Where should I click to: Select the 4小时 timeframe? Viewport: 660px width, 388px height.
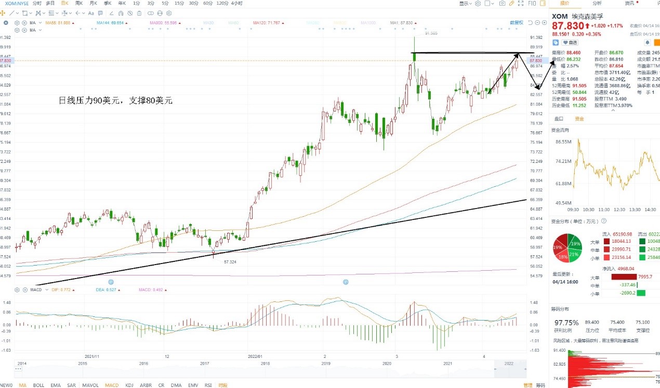[236, 3]
